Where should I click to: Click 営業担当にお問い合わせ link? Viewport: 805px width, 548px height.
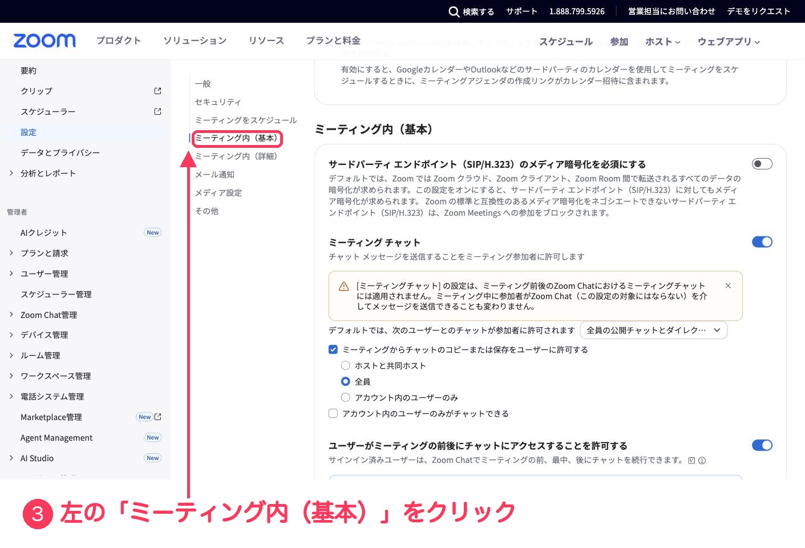[x=671, y=11]
